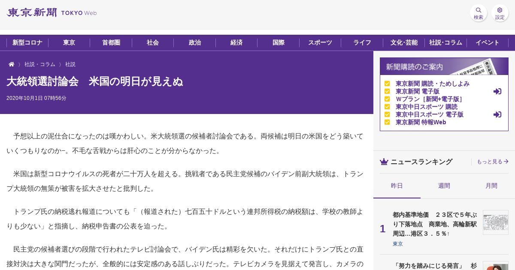Open 社会 navigation menu item
This screenshot has height=270, width=515.
(x=153, y=43)
